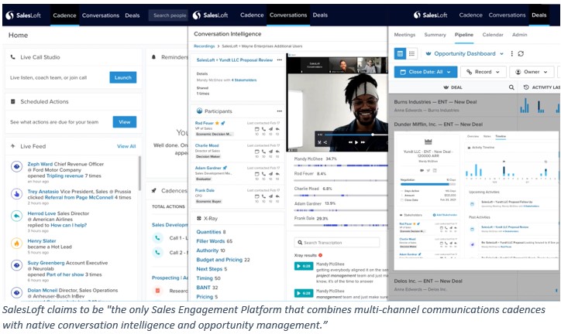Click the phone icon for Call 2 step

pyautogui.click(x=157, y=253)
